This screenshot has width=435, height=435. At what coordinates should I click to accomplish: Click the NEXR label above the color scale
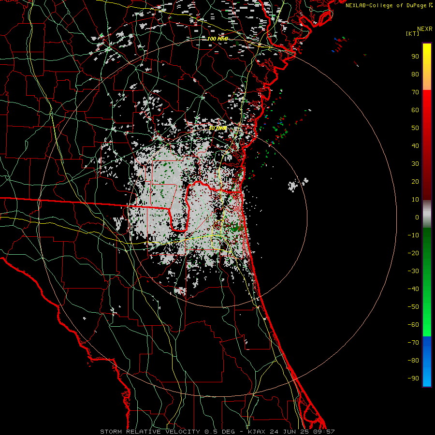point(424,29)
